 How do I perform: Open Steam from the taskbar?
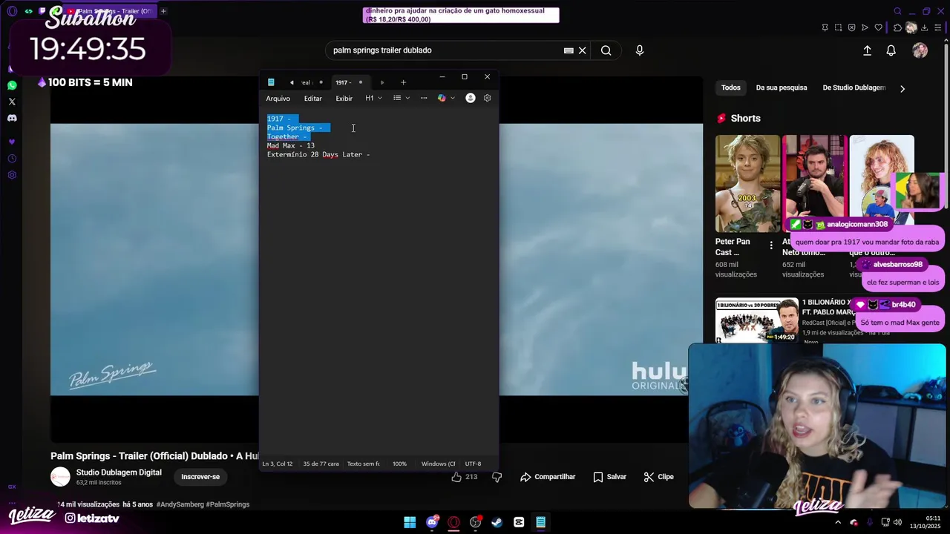[497, 522]
